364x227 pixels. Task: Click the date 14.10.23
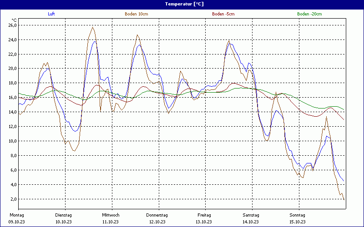click(251, 222)
